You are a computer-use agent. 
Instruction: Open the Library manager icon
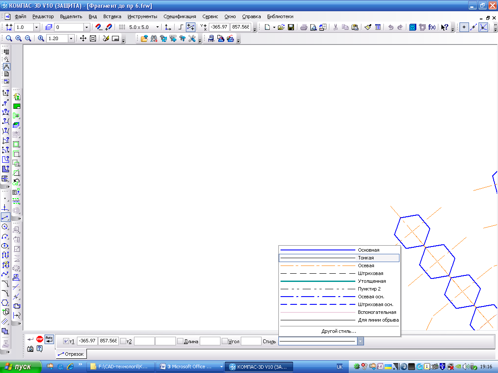point(412,27)
